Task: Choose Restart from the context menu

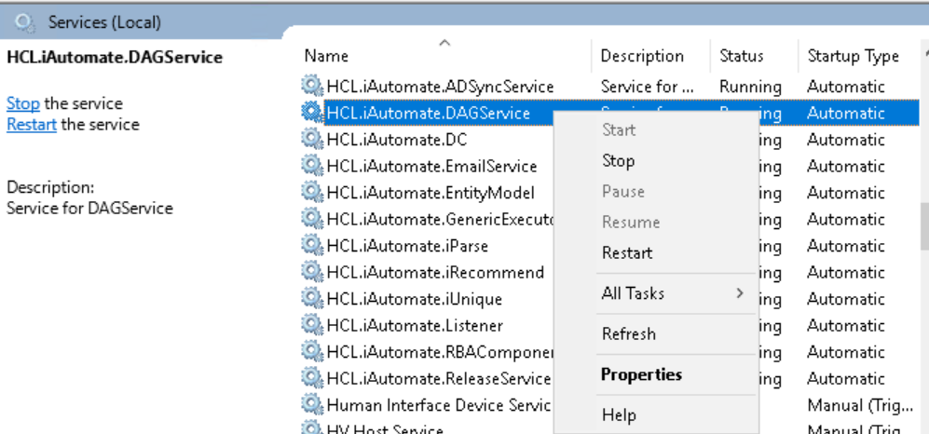Action: click(x=656, y=252)
